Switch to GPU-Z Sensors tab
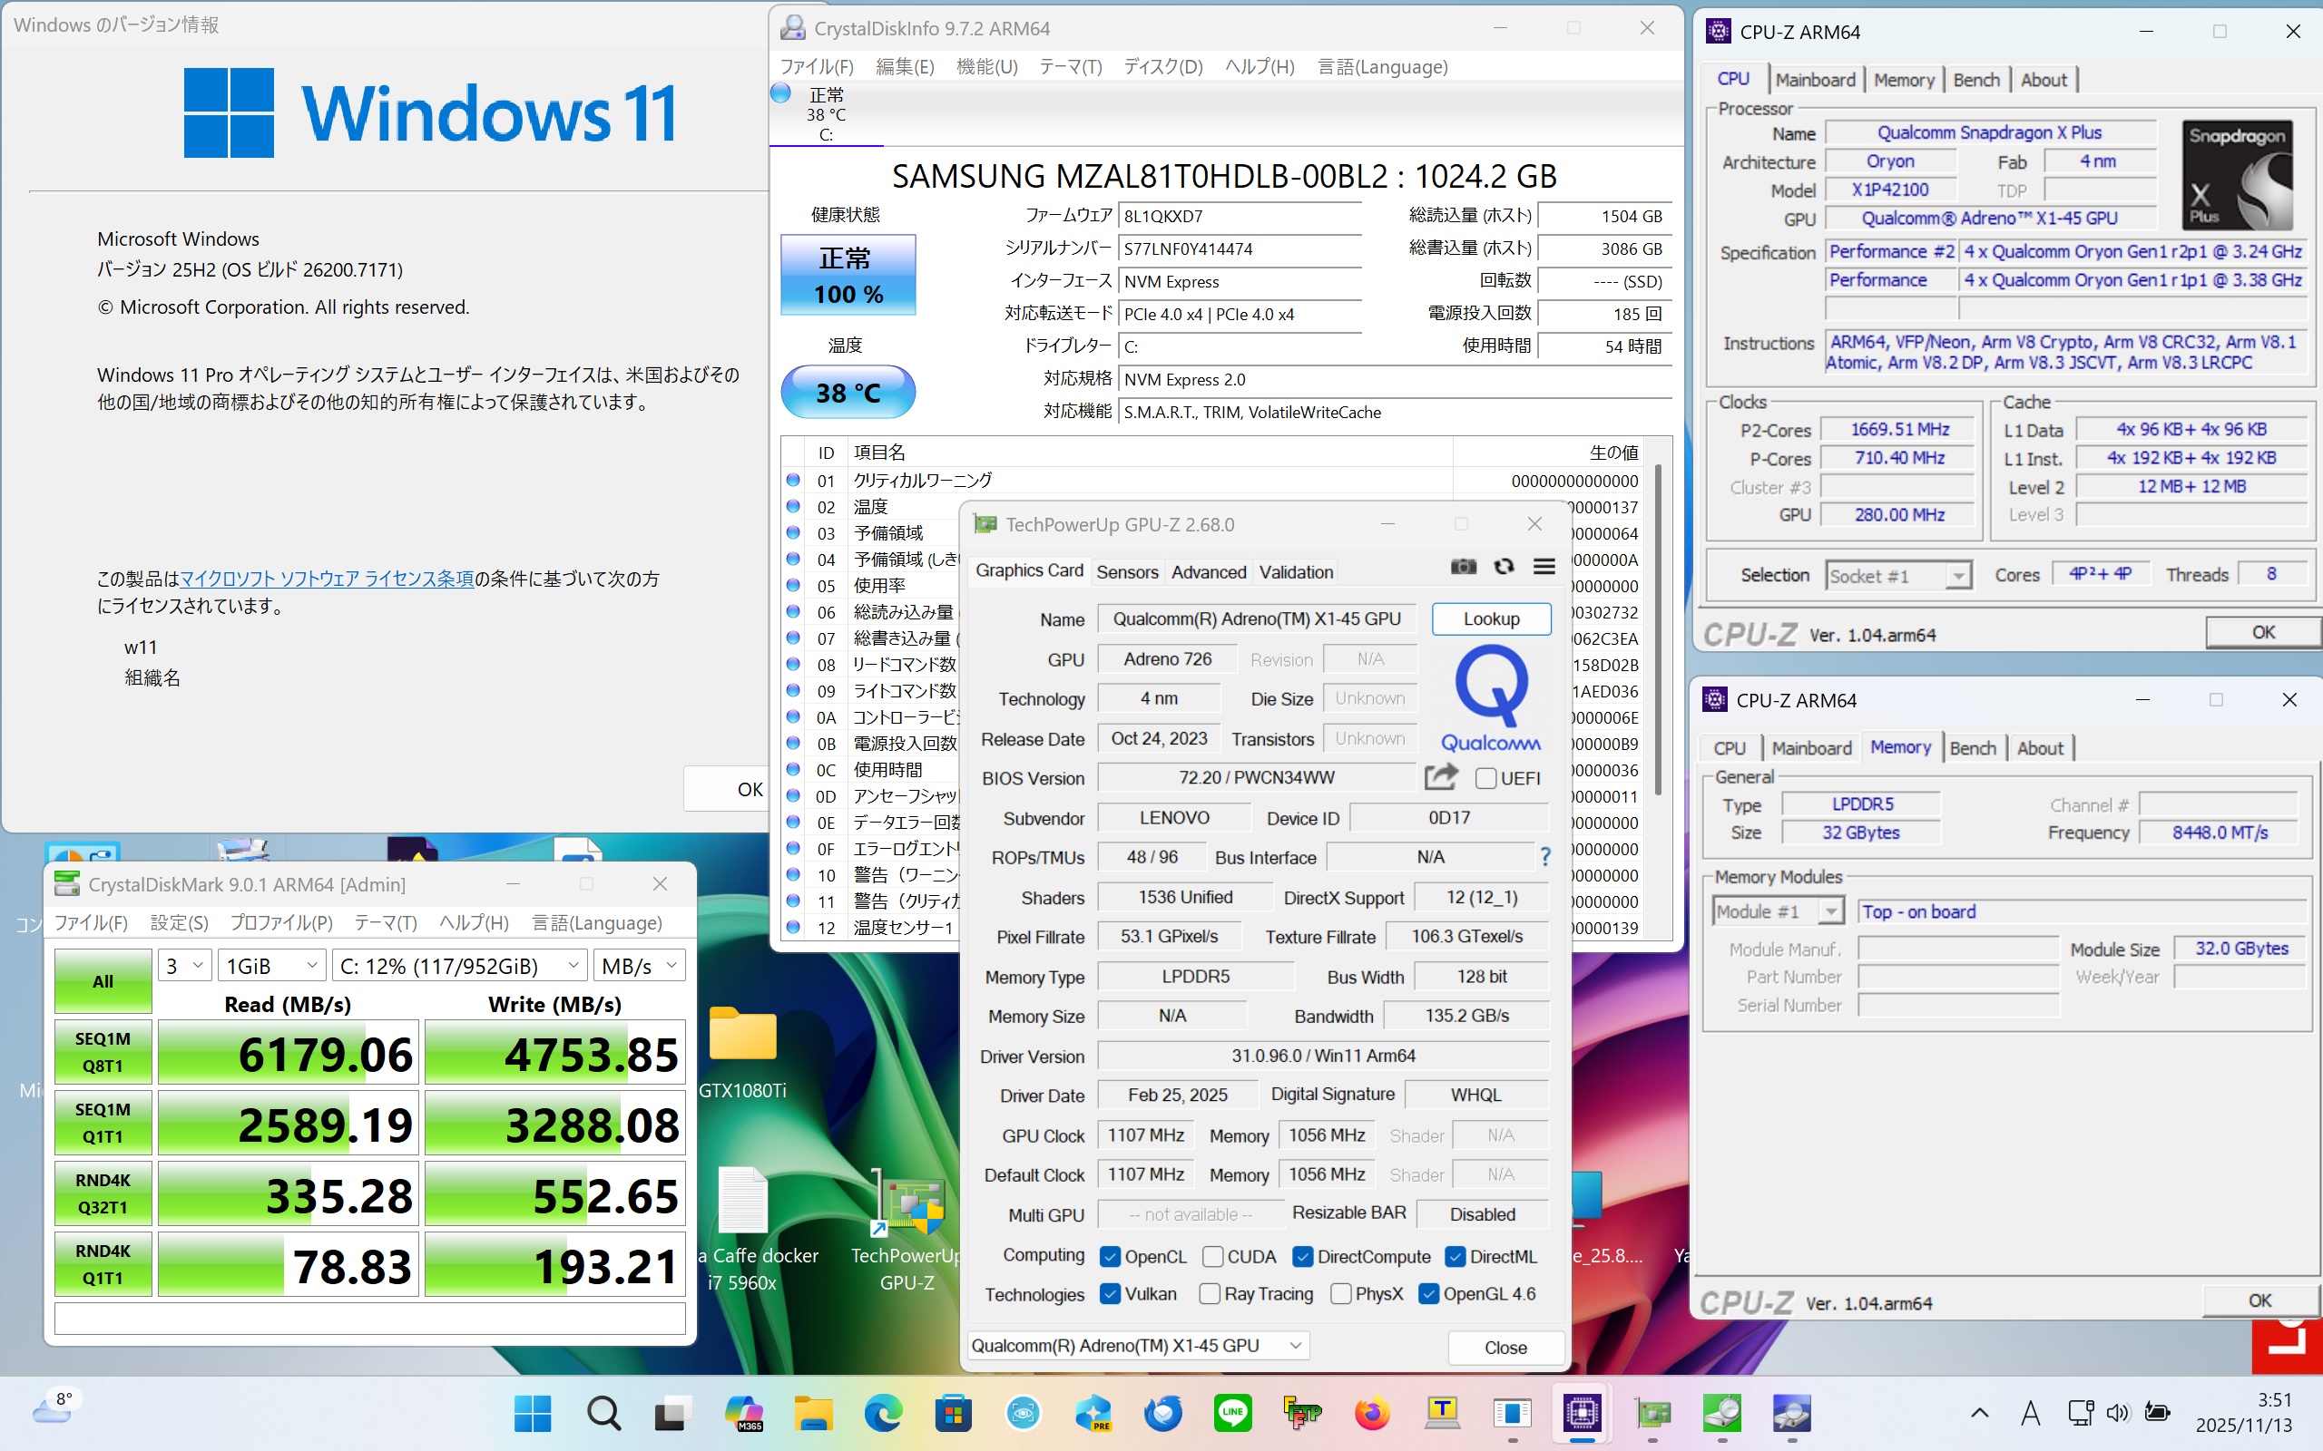2323x1451 pixels. coord(1127,572)
